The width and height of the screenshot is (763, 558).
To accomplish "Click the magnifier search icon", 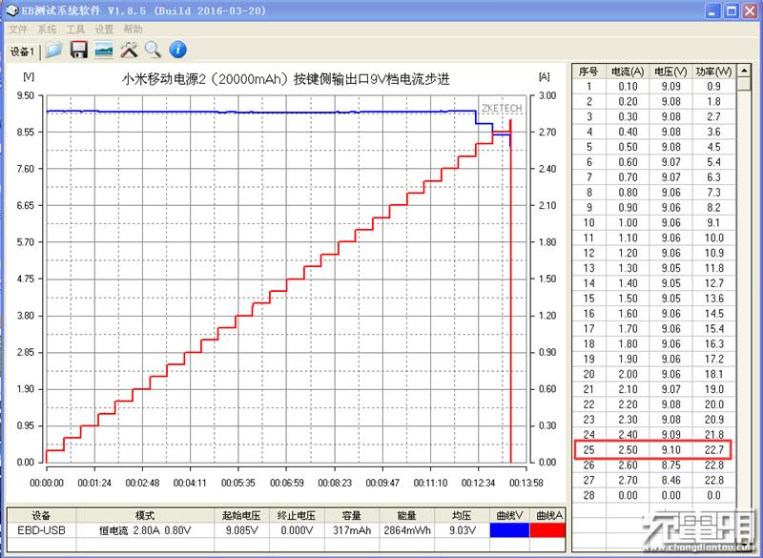I will (x=153, y=50).
